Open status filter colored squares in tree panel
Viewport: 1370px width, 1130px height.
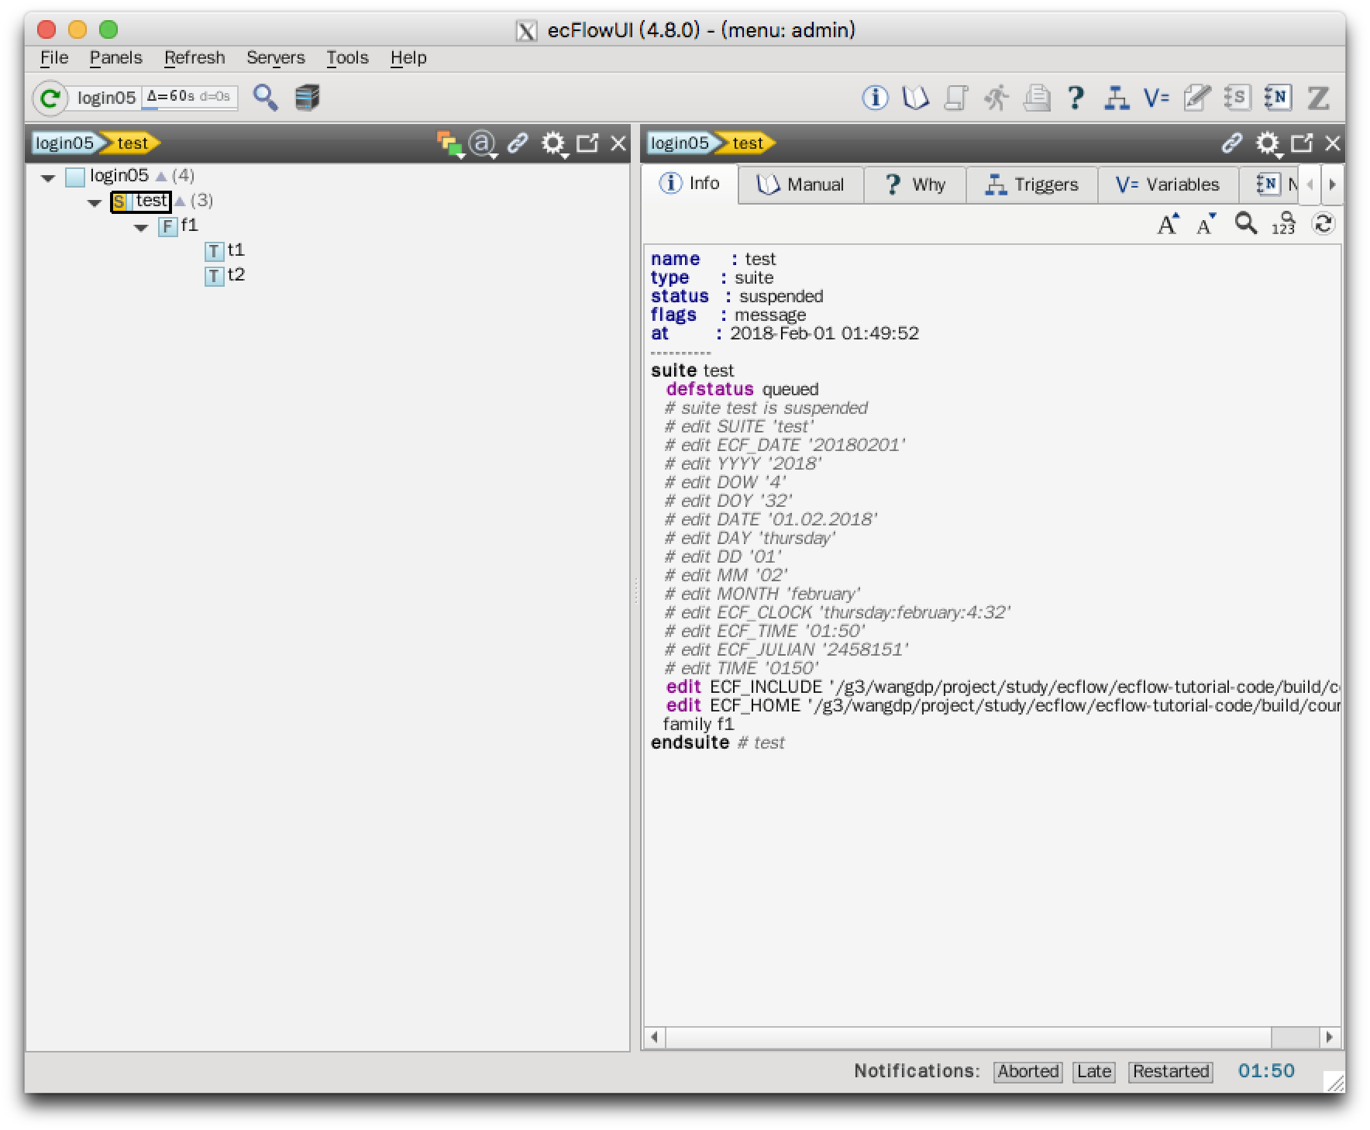point(449,143)
